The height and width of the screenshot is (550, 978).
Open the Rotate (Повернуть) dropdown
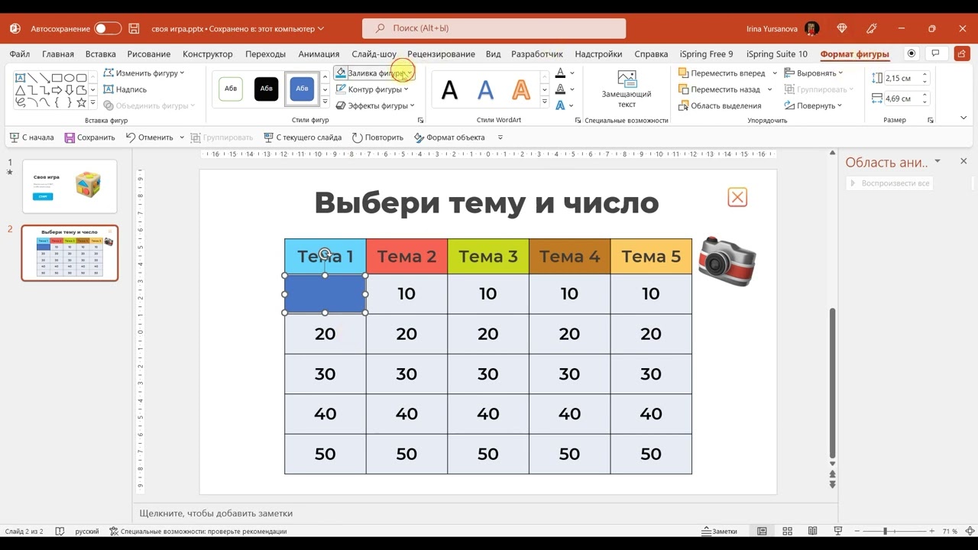pyautogui.click(x=813, y=105)
